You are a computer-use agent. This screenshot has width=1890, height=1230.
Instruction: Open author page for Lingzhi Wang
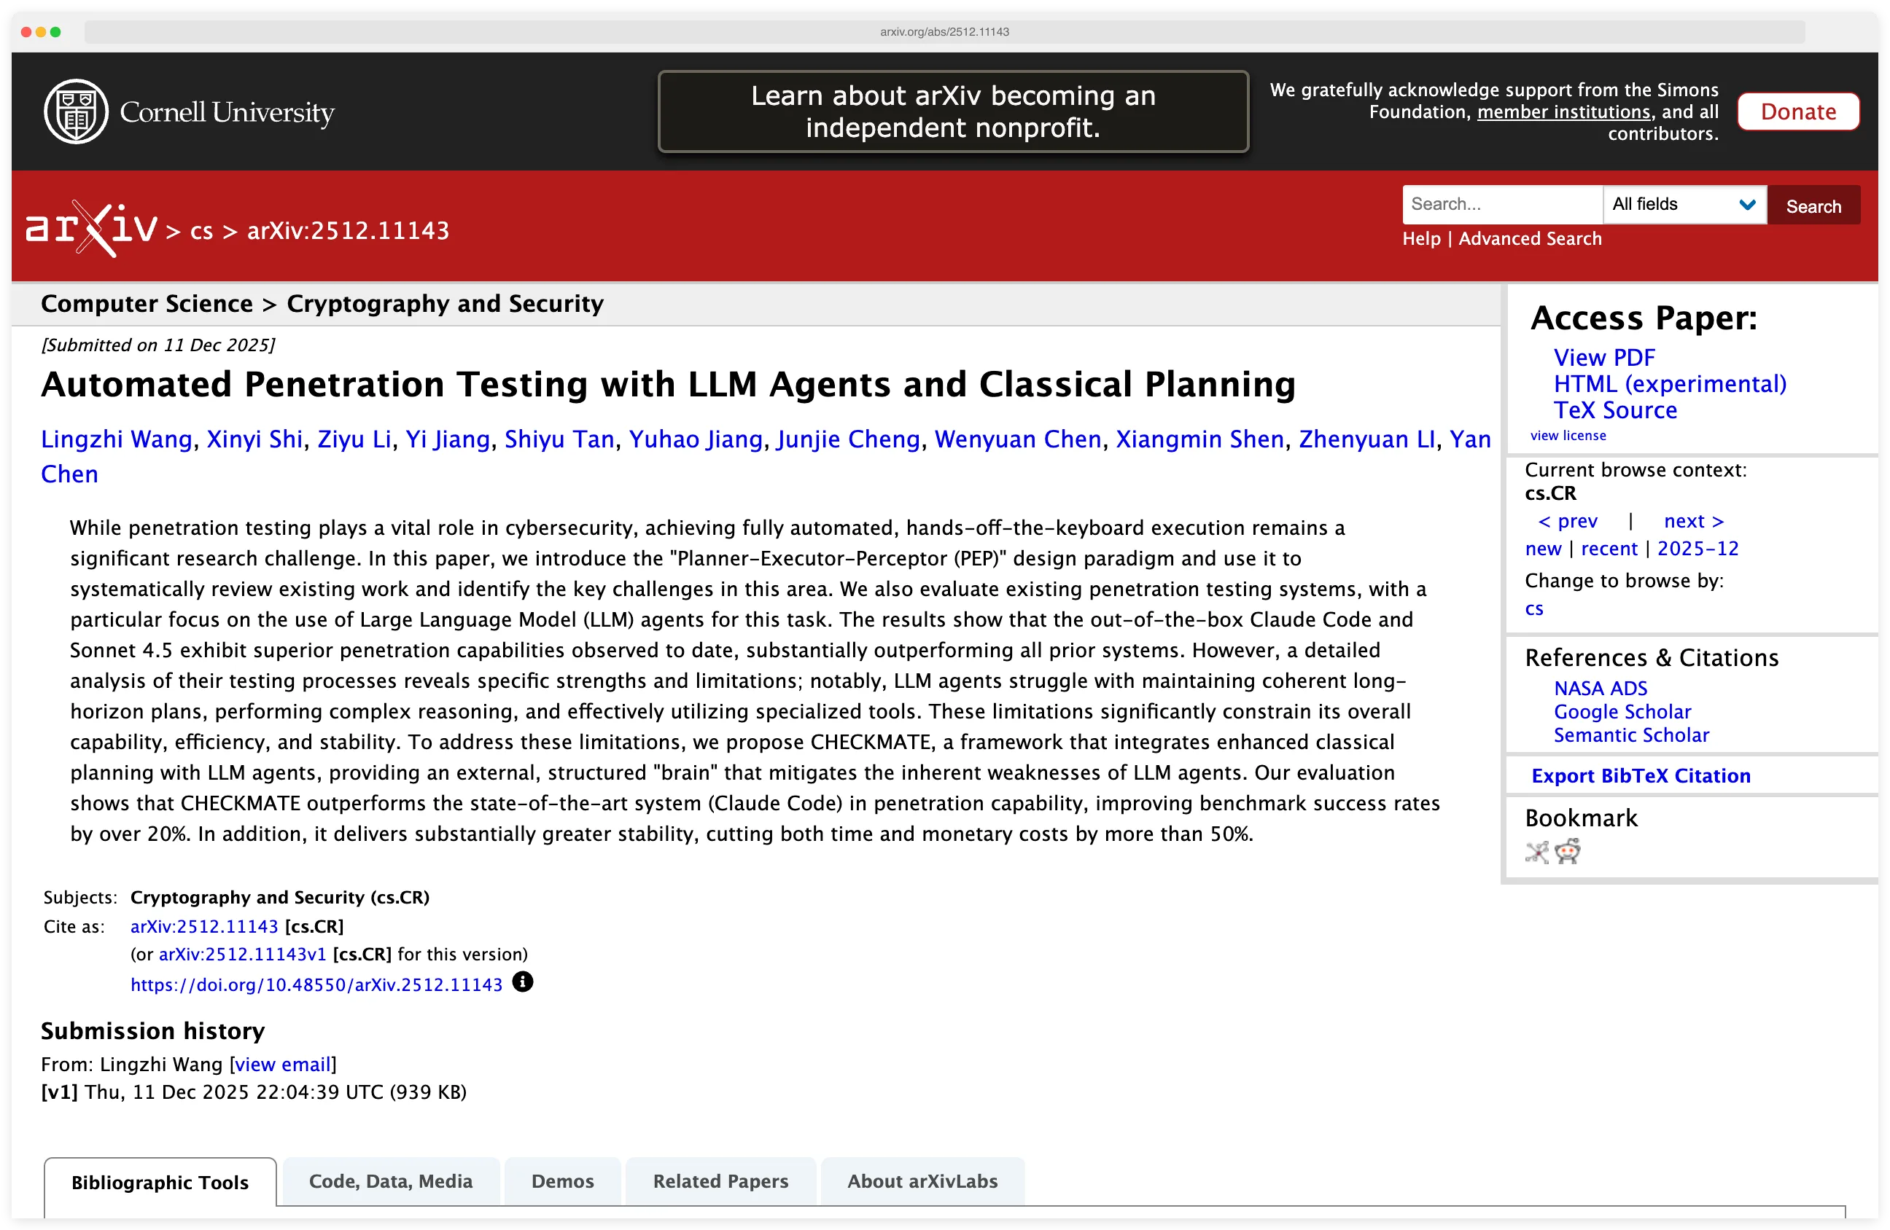(117, 439)
